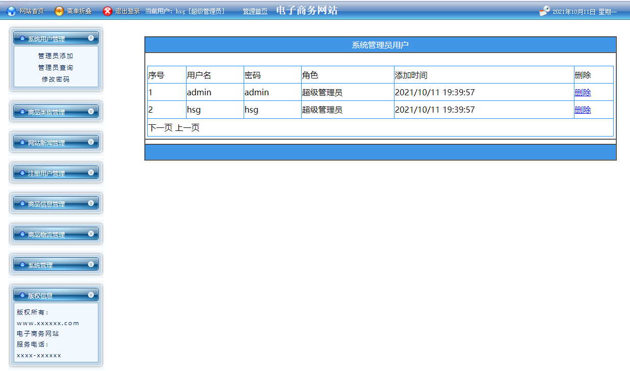
Task: Click the globe icon for website home
Action: click(x=11, y=11)
